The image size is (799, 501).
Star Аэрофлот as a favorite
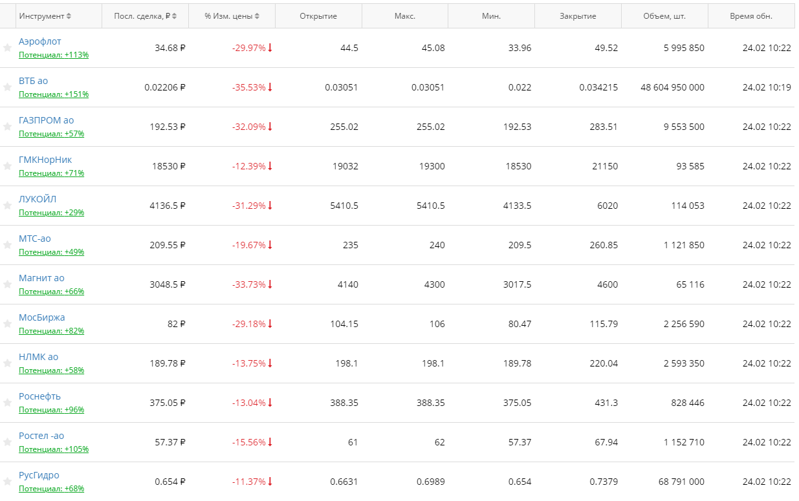click(x=7, y=48)
